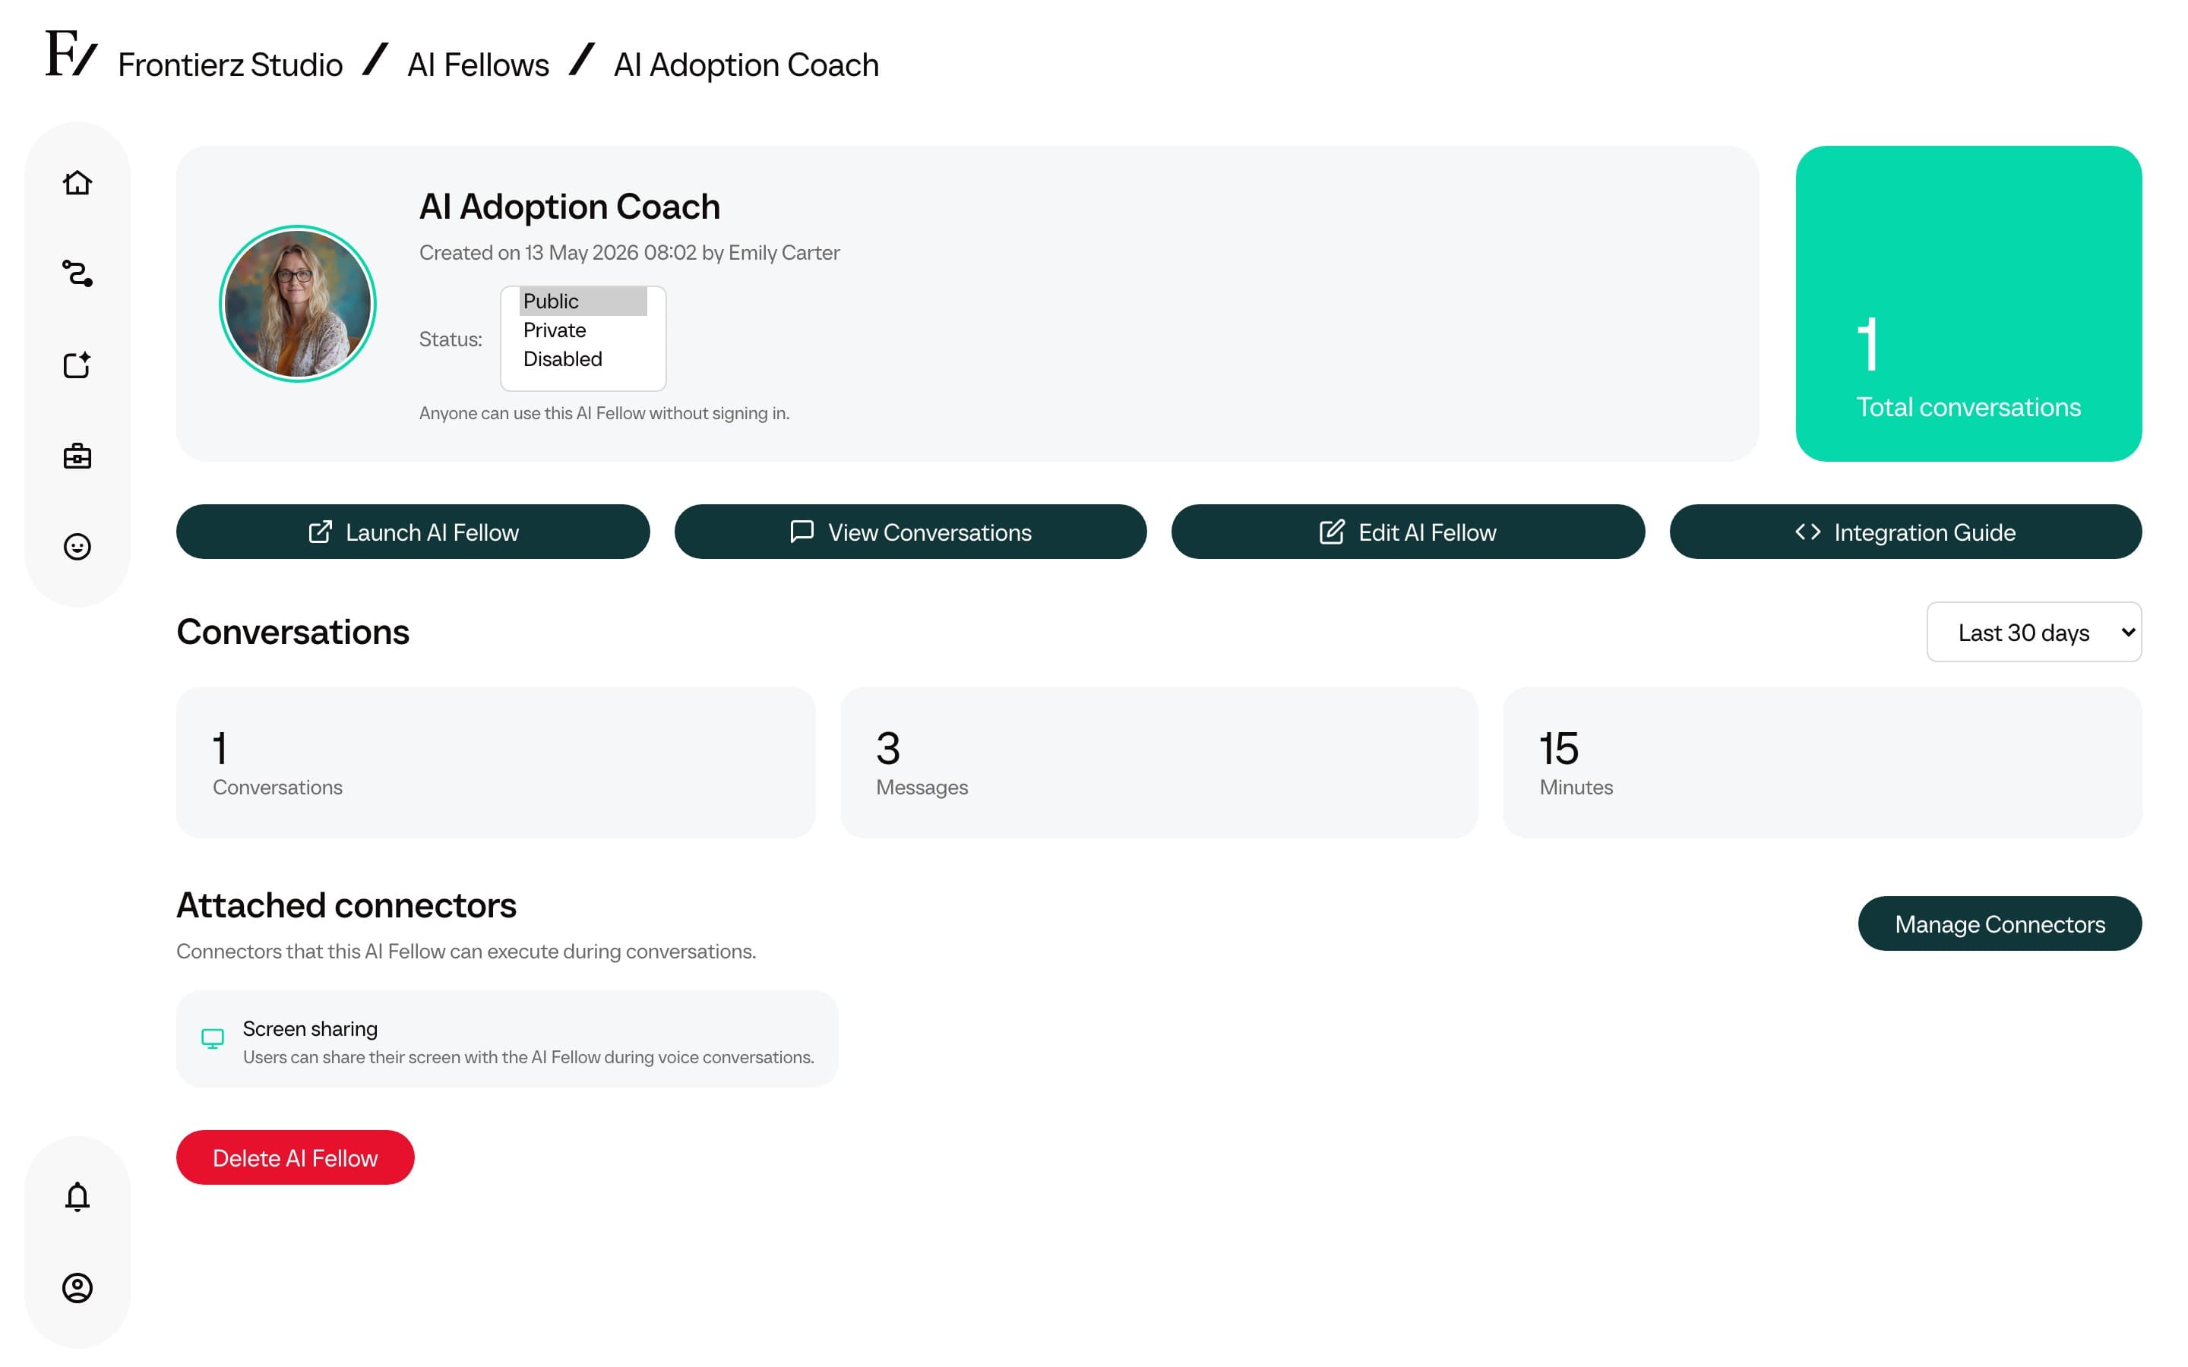Screen dimensions: 2188x1367
Task: Select Disabled in the Status list
Action: 582,359
